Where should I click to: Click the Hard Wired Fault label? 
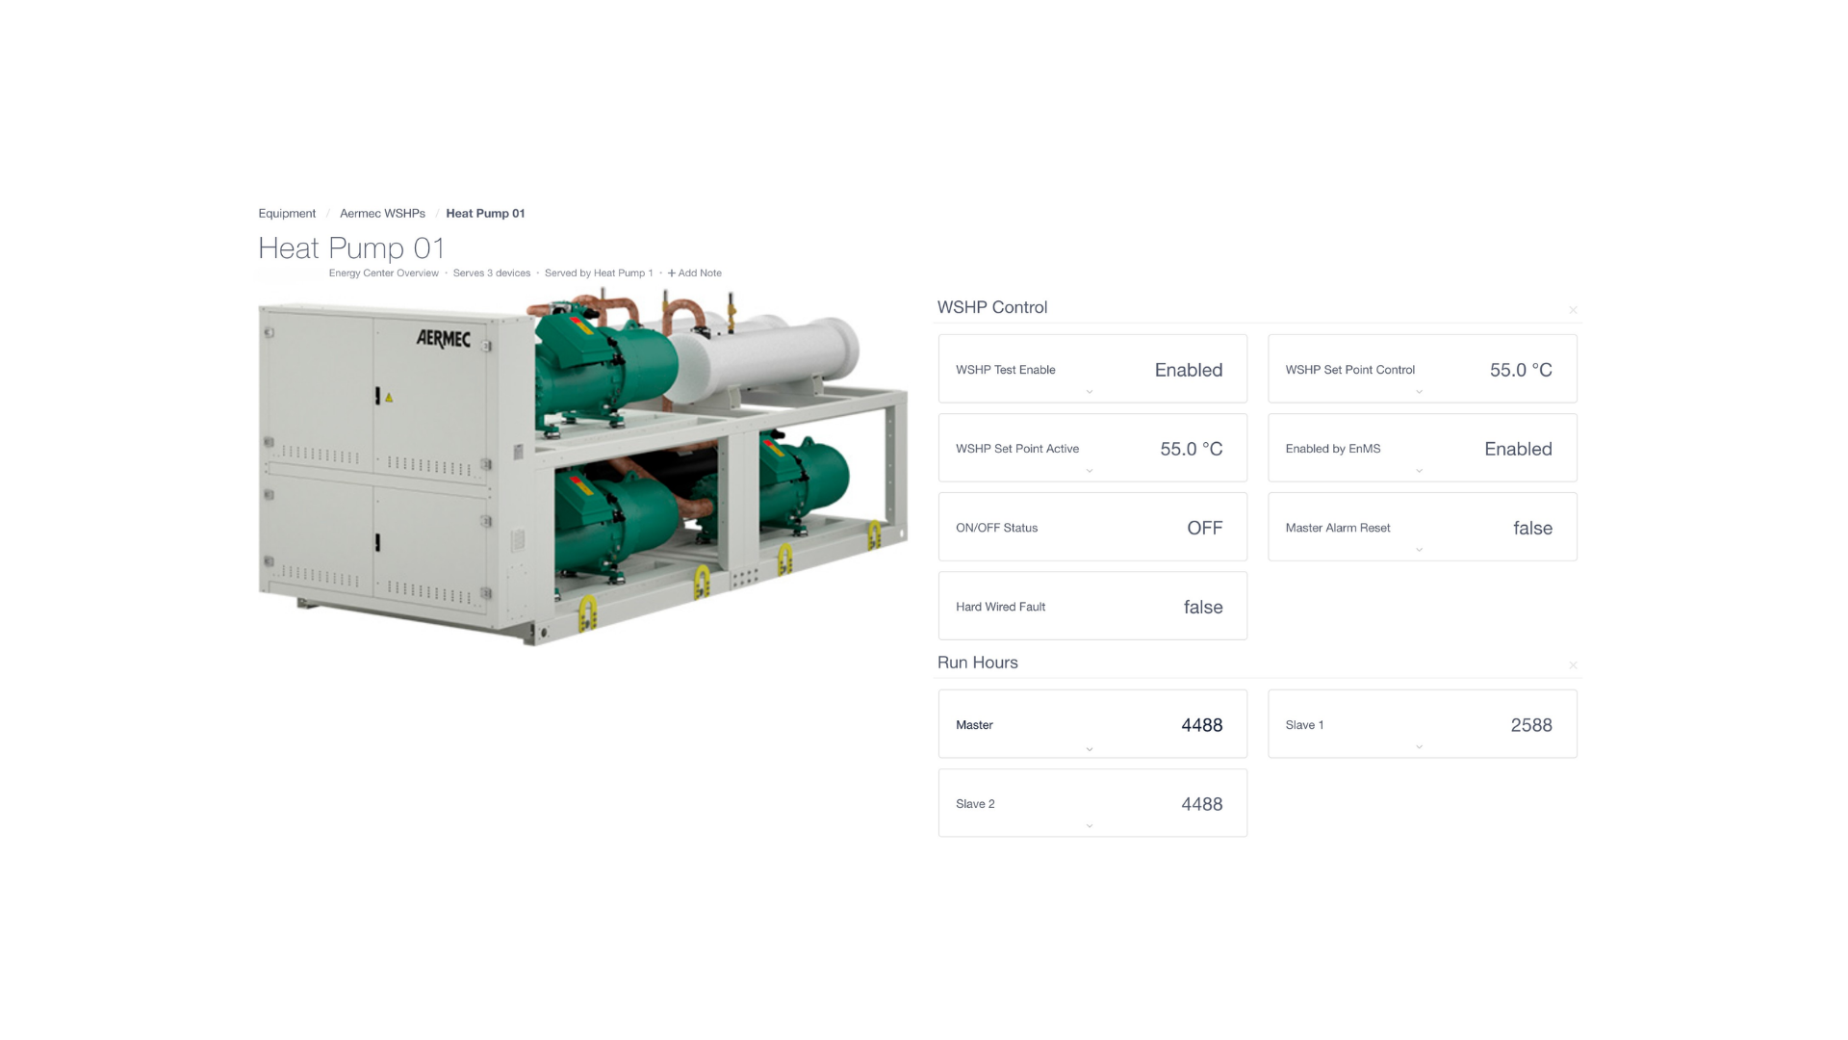pyautogui.click(x=1000, y=607)
